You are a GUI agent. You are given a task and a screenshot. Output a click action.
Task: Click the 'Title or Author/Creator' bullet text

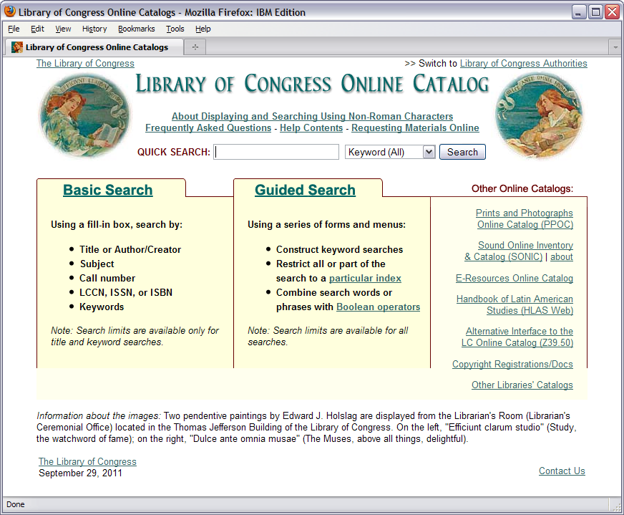[x=130, y=250]
